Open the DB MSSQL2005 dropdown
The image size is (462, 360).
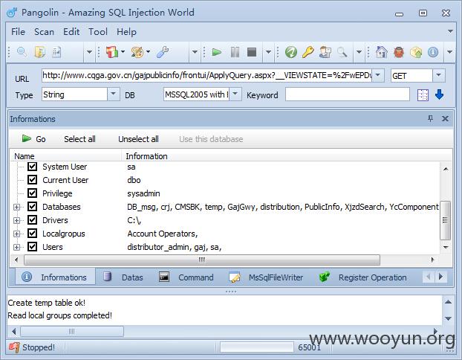235,94
